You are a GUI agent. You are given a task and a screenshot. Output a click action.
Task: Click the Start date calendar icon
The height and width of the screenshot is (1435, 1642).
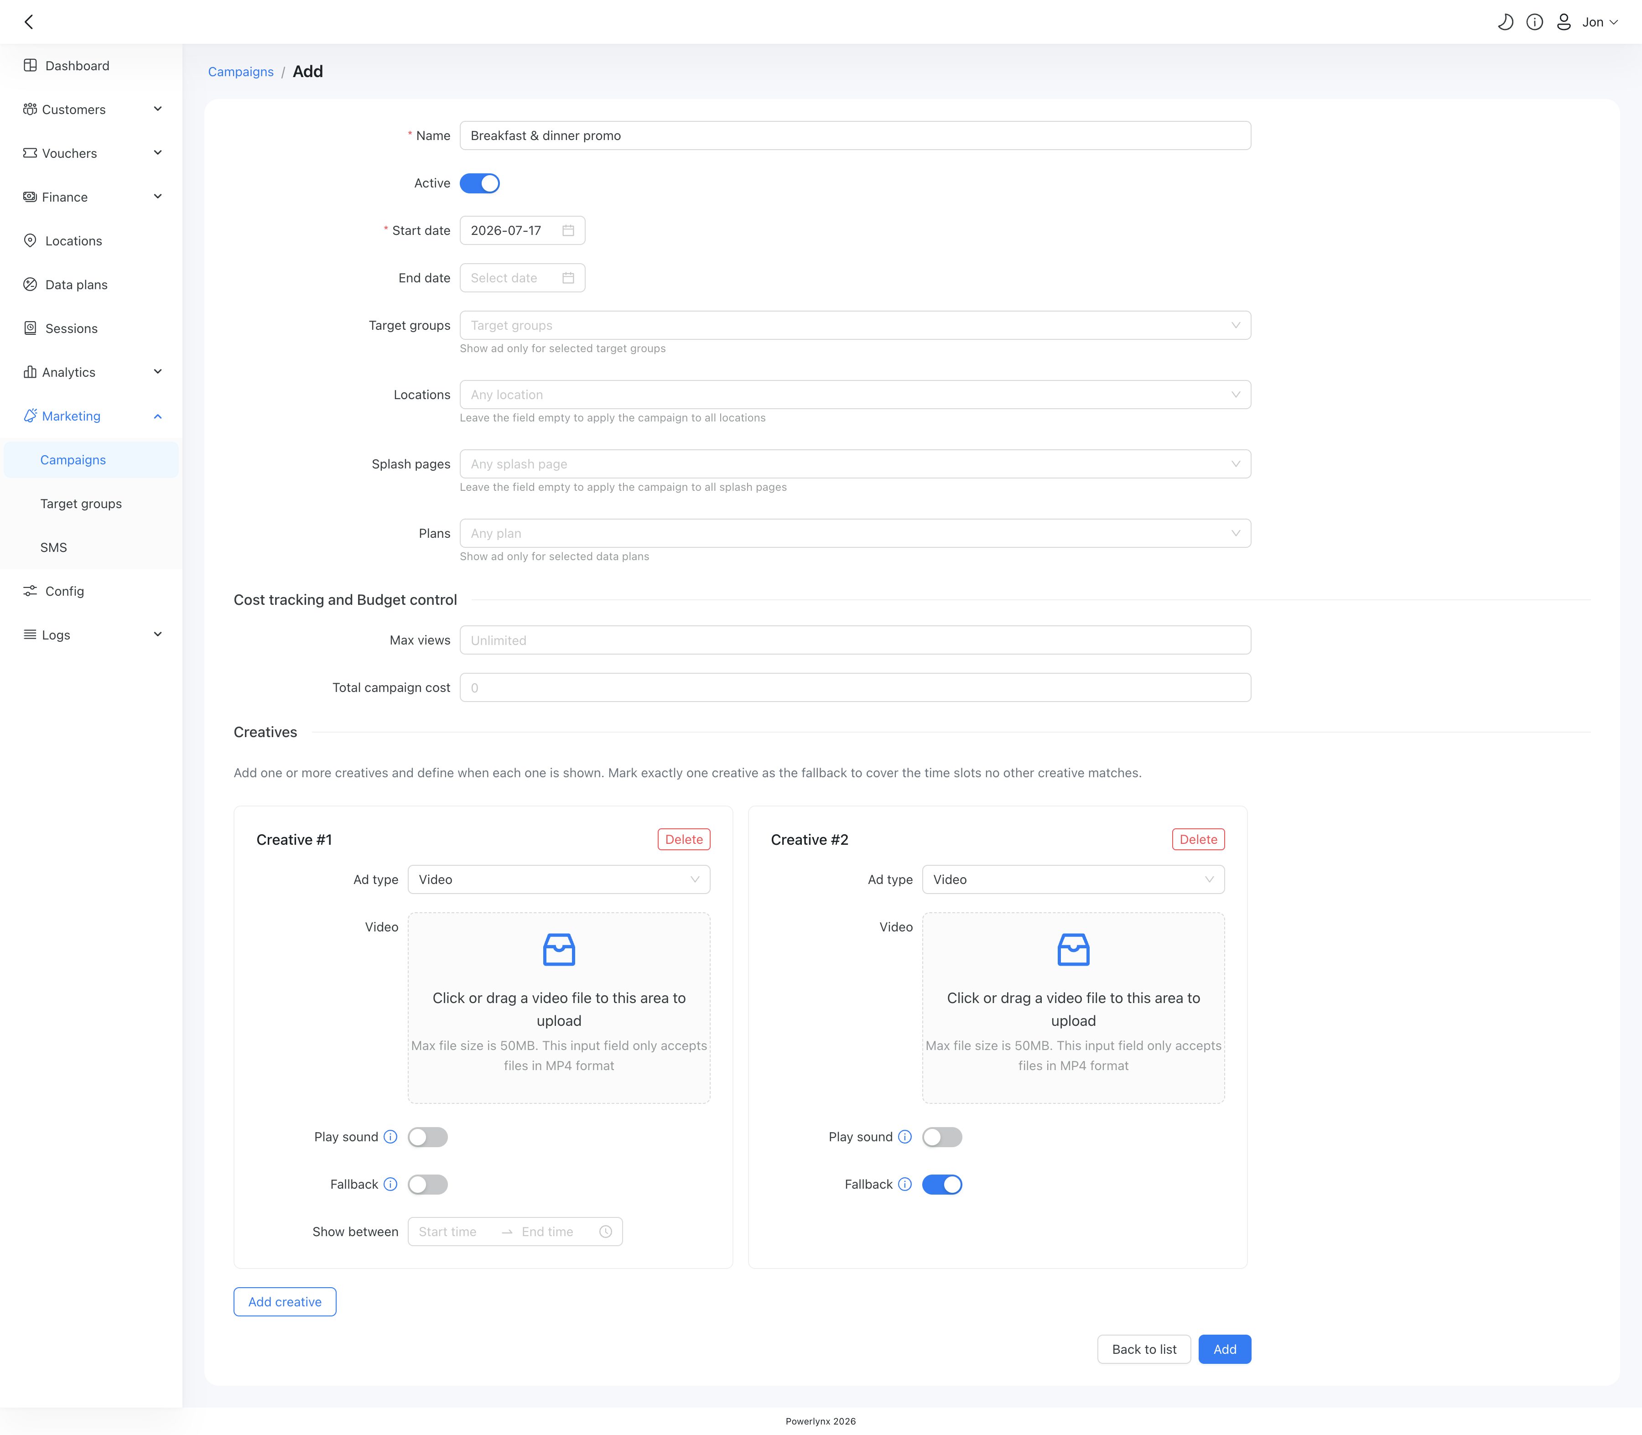[568, 231]
